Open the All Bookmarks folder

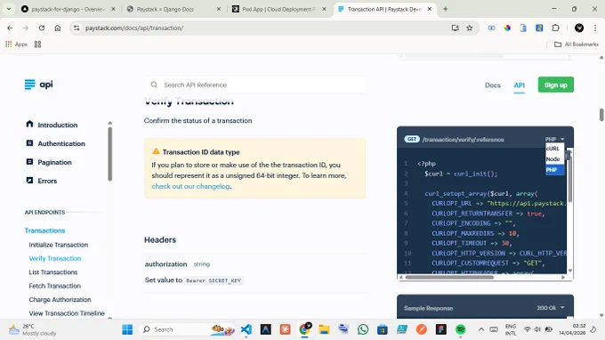point(576,45)
